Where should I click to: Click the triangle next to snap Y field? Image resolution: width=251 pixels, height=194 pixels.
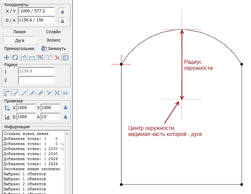point(66,108)
